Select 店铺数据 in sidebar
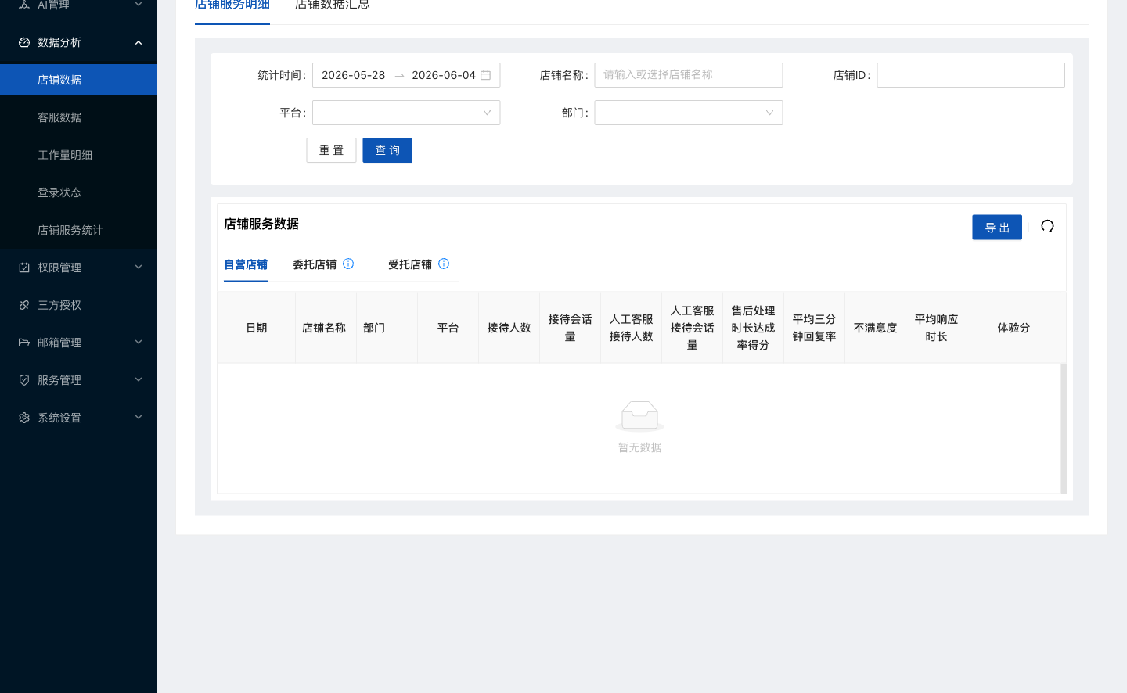Image resolution: width=1127 pixels, height=693 pixels. coord(78,80)
